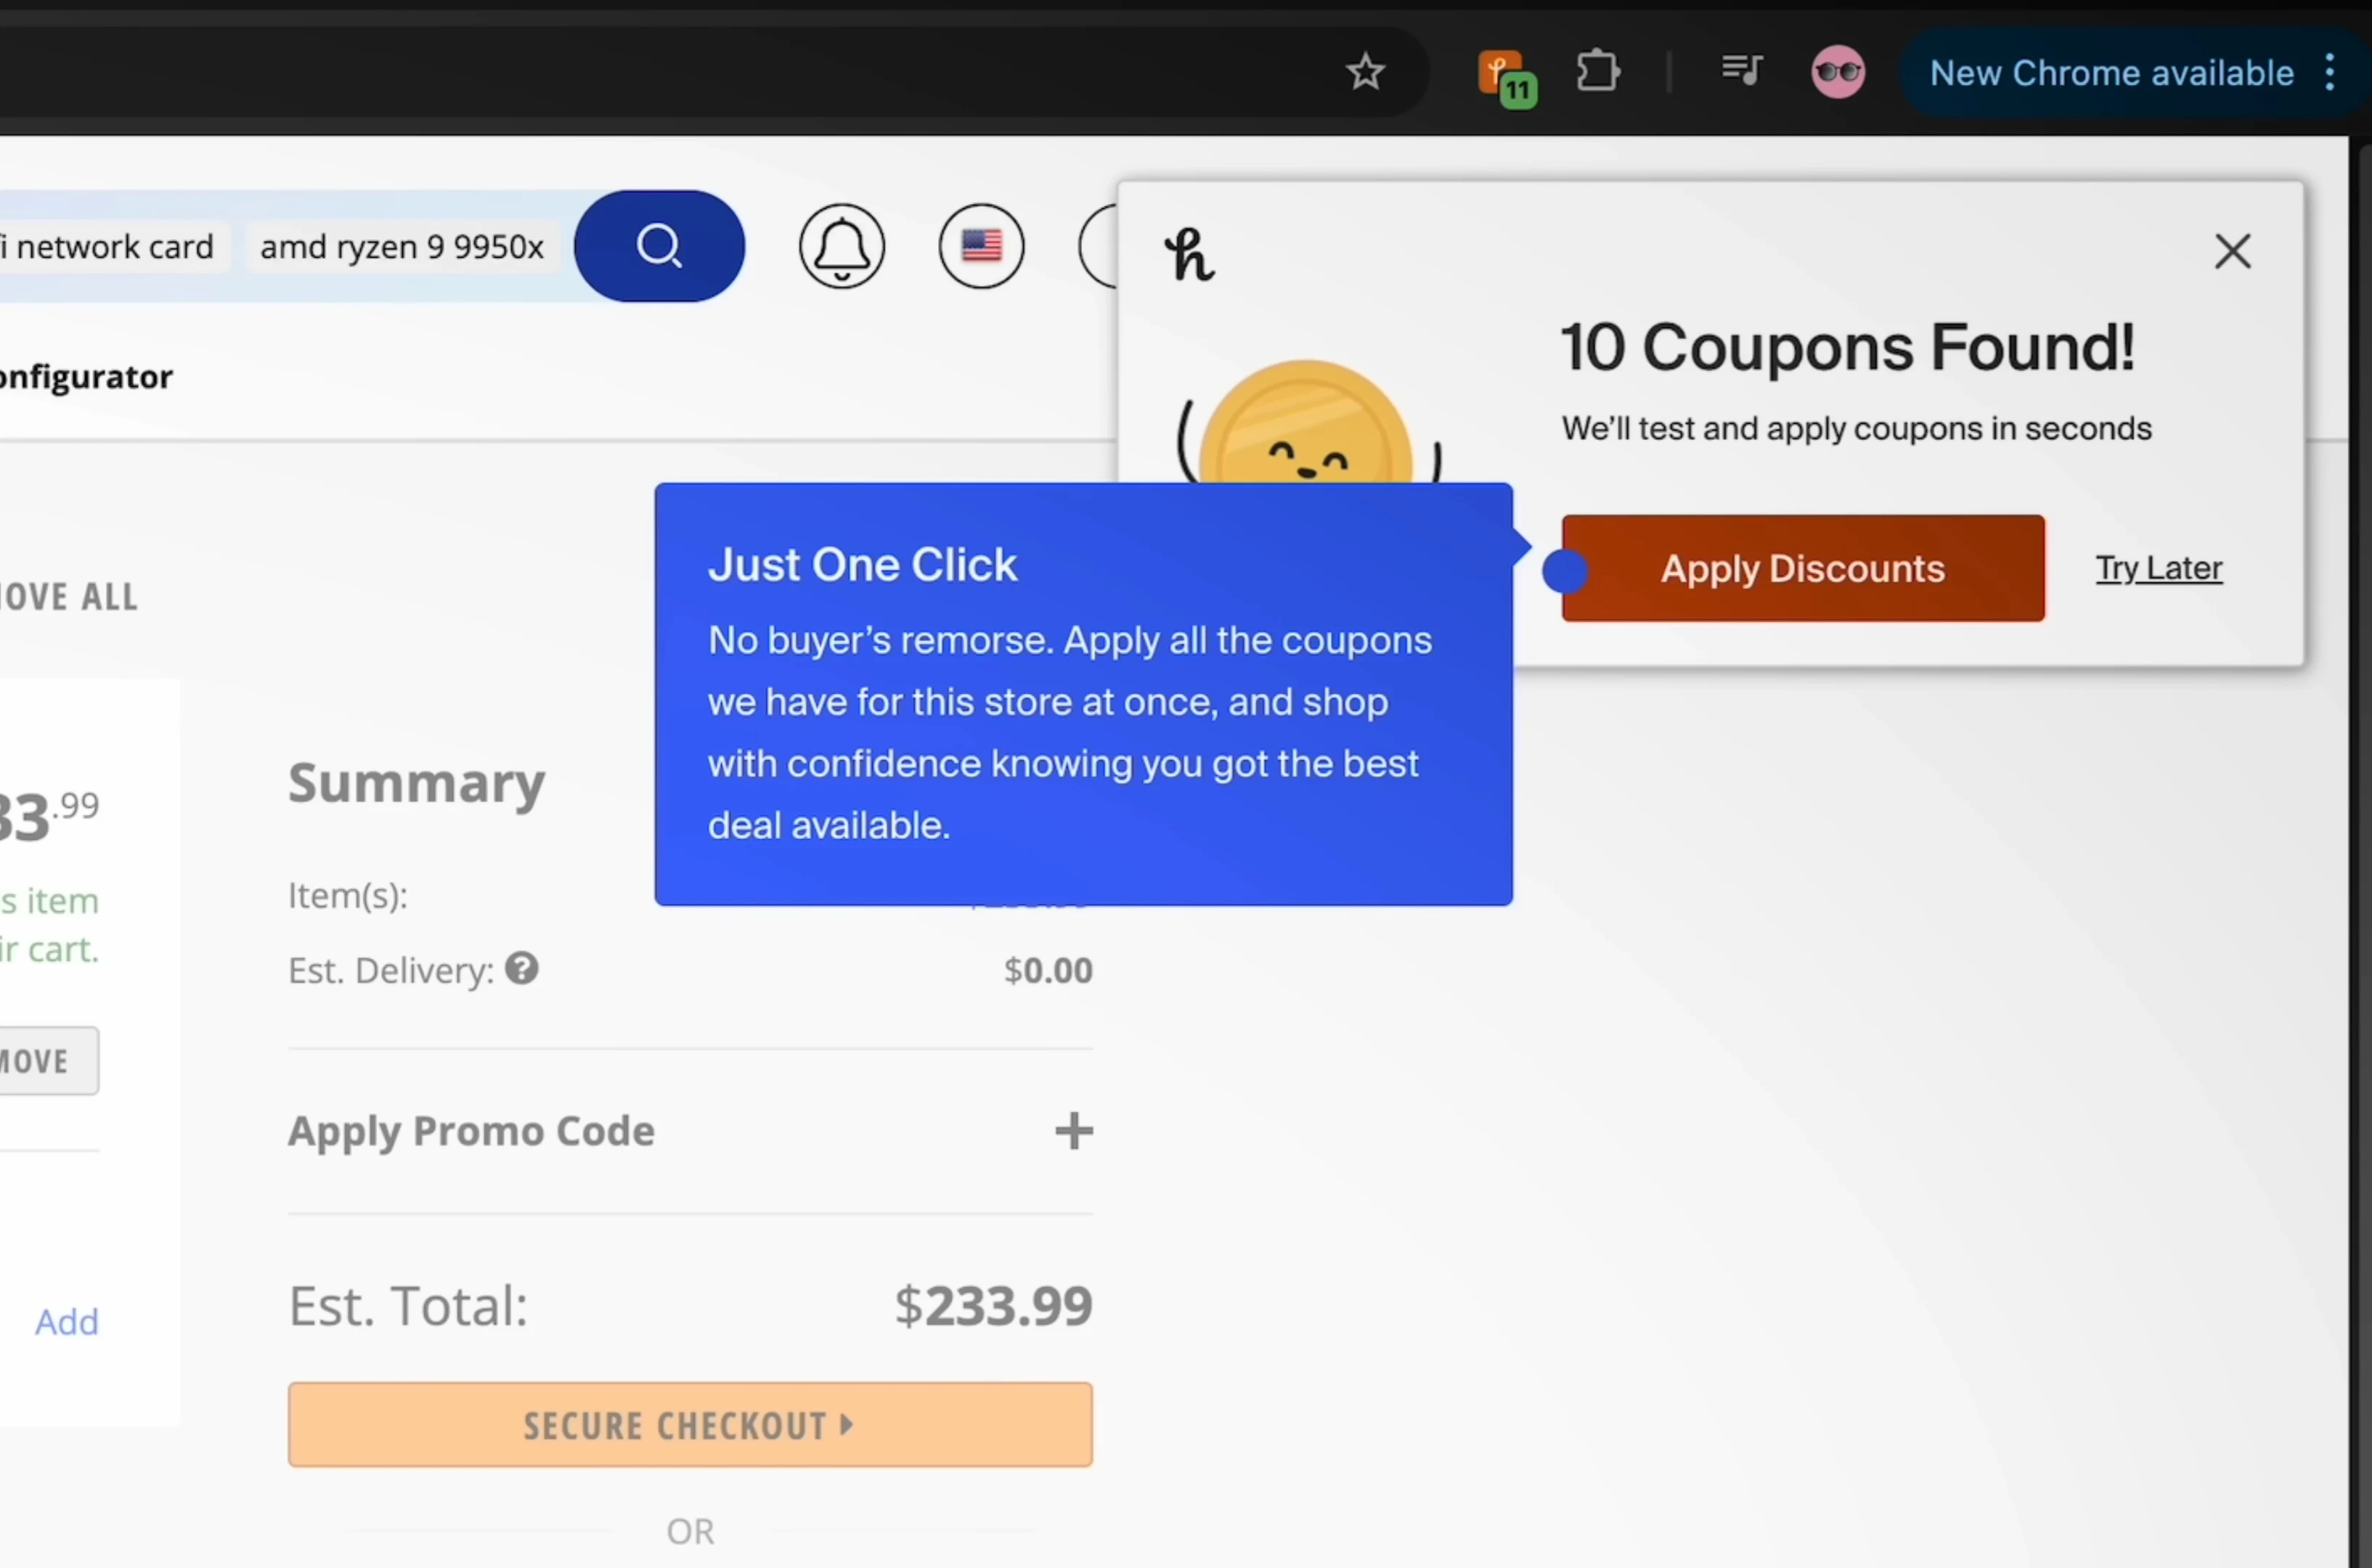Click the Secure Checkout button
2372x1568 pixels.
(x=690, y=1425)
